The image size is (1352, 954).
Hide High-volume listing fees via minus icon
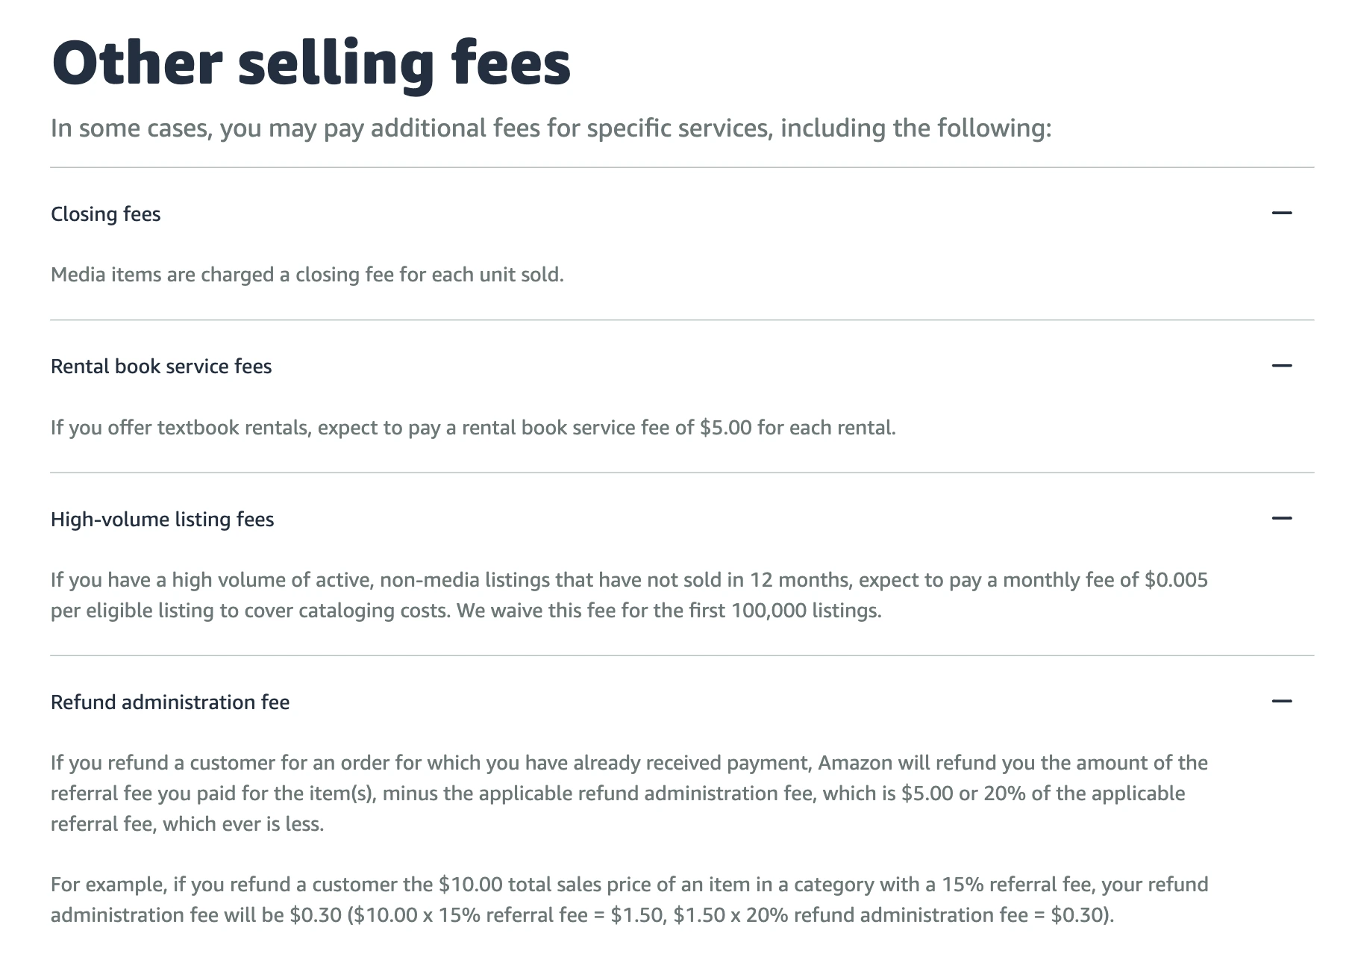[1281, 518]
